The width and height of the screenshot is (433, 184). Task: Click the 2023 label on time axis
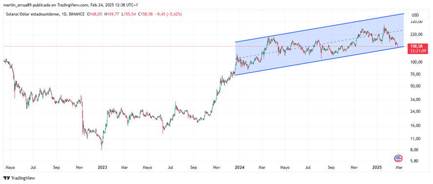[102, 167]
